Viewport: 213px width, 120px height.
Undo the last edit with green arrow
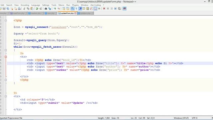pos(37,9)
